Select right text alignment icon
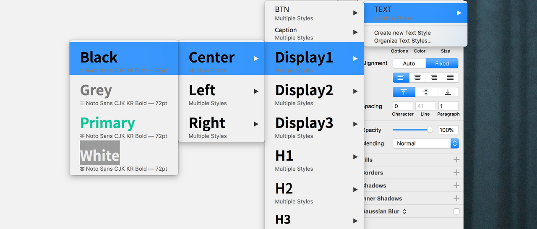Screen dimensions: 537x229 click(434, 78)
